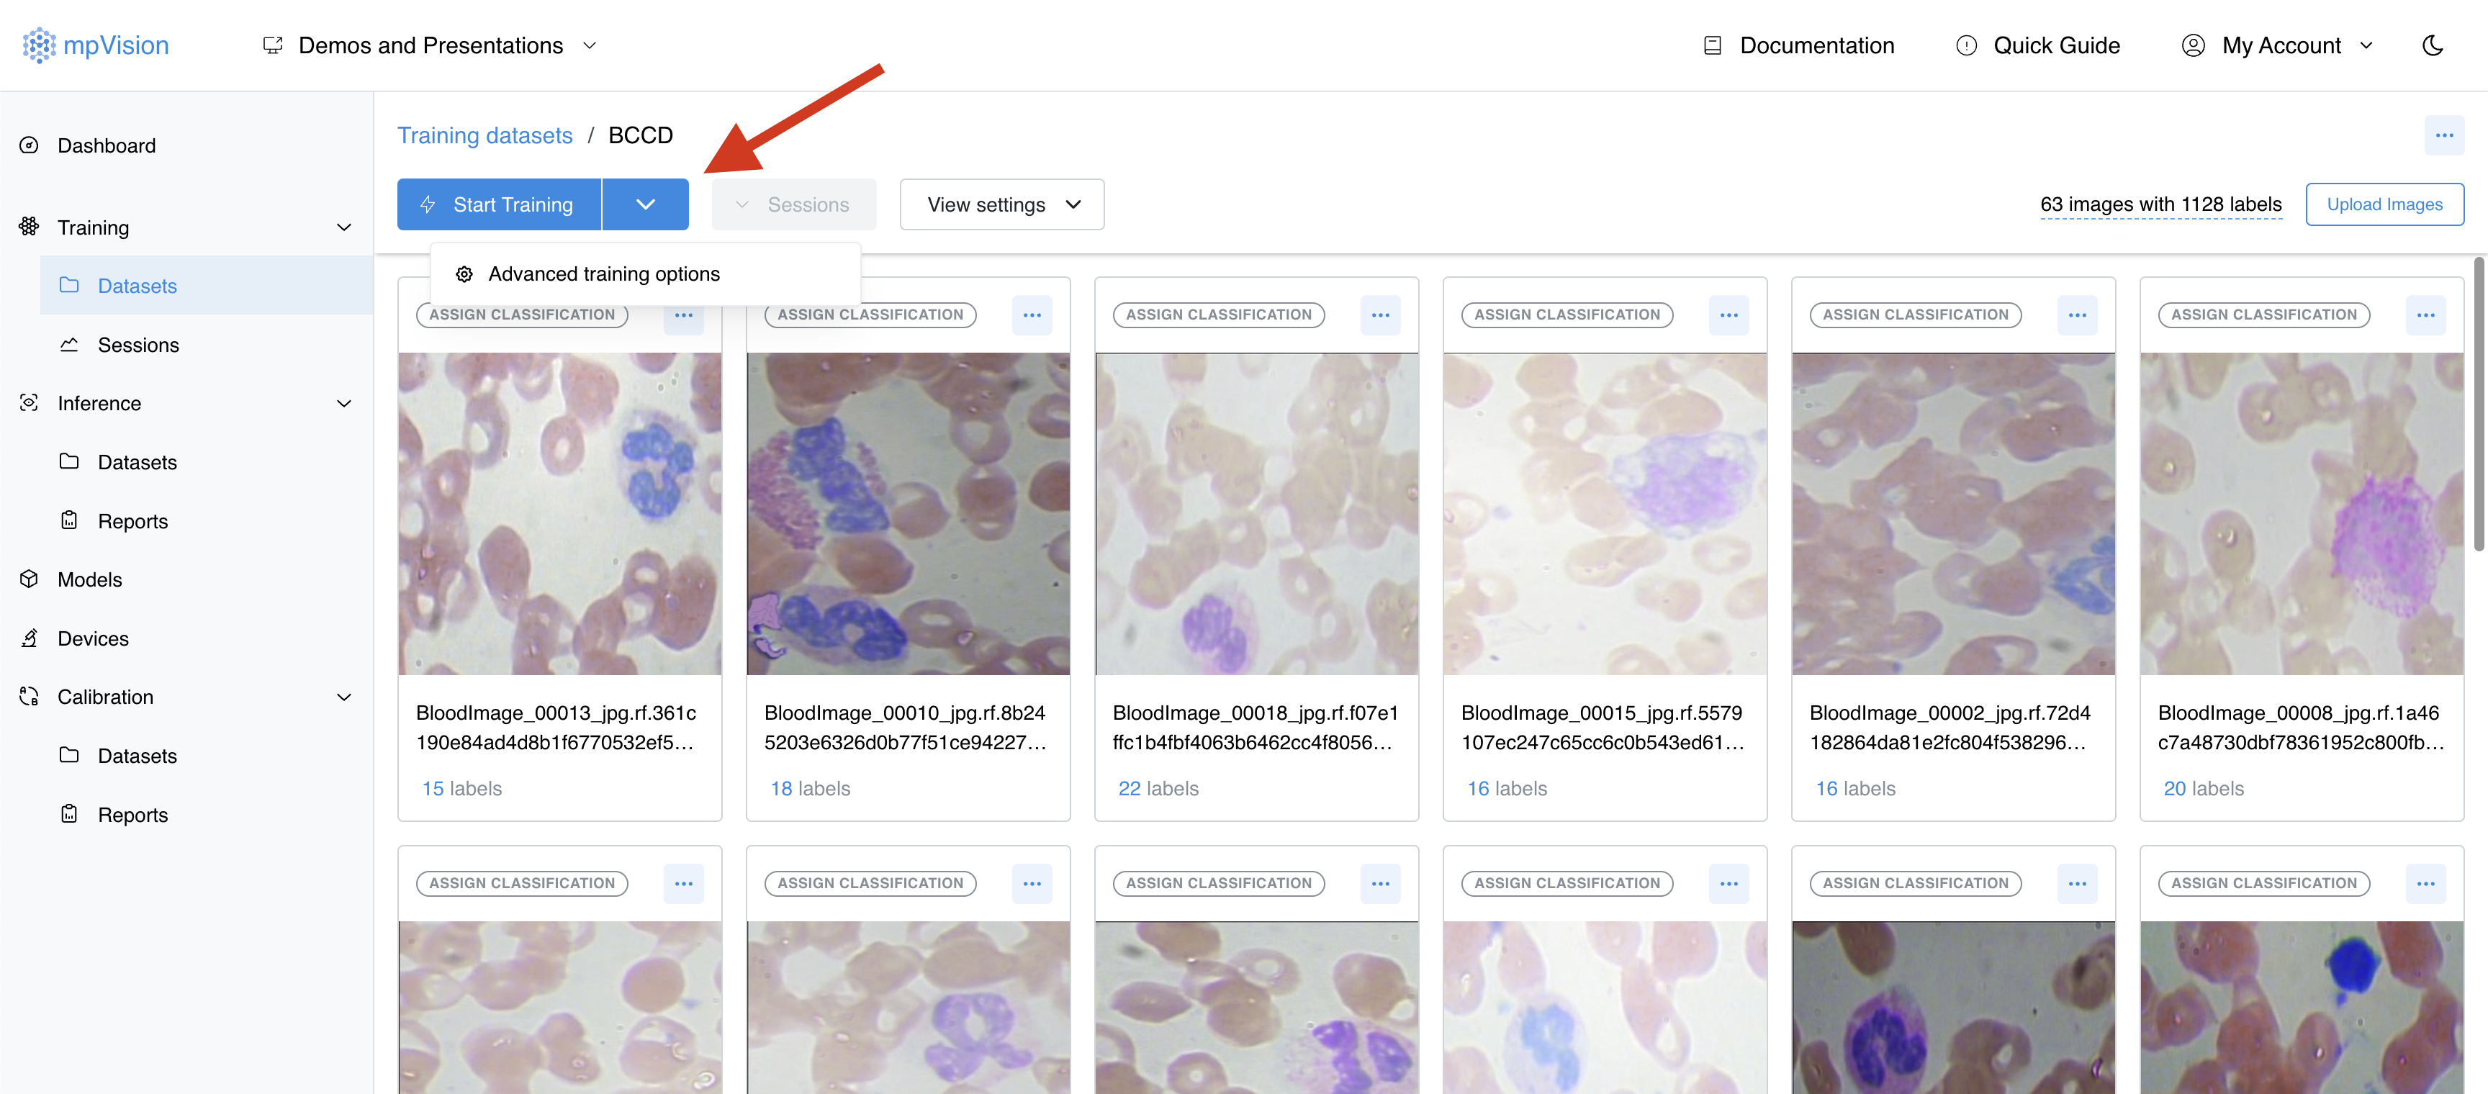Image resolution: width=2488 pixels, height=1094 pixels.
Task: Assign classification to BloodImage_00002
Action: coord(1914,315)
